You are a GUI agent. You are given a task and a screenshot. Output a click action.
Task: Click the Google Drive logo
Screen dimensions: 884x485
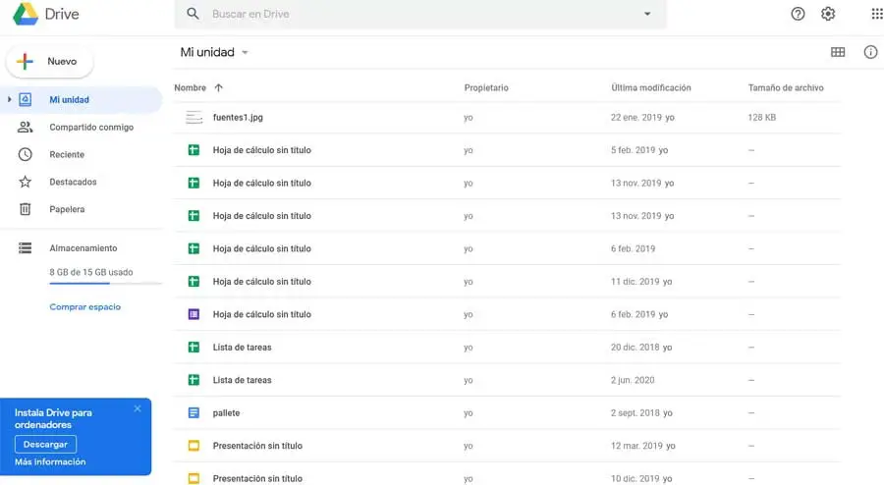coord(26,14)
